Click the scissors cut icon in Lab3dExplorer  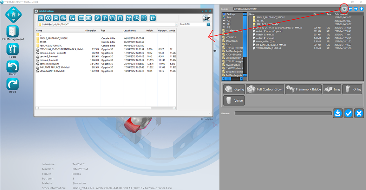[98, 18]
